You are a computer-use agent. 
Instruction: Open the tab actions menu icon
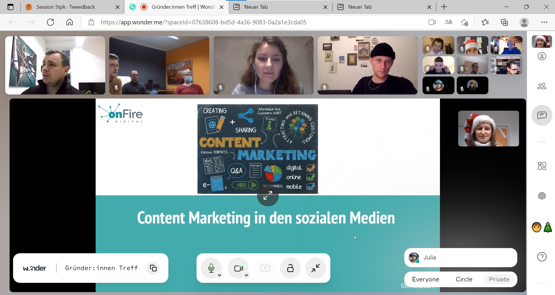10,7
